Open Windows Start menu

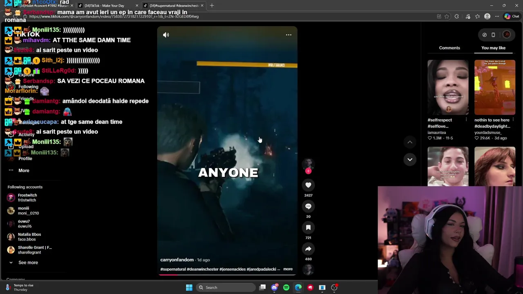(189, 287)
